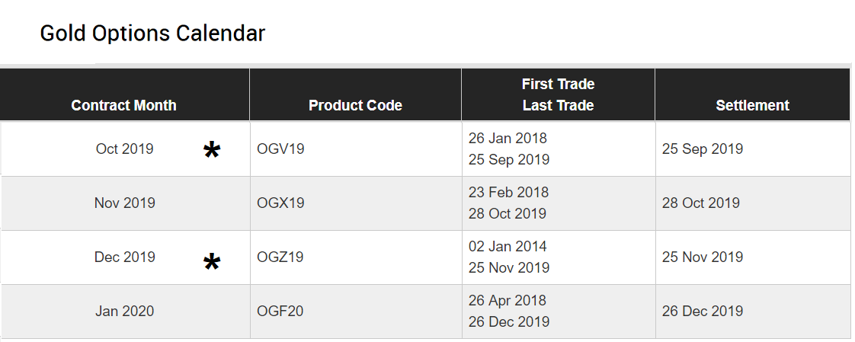Click the asterisk next to Oct 2019
The height and width of the screenshot is (342, 855).
pos(212,150)
